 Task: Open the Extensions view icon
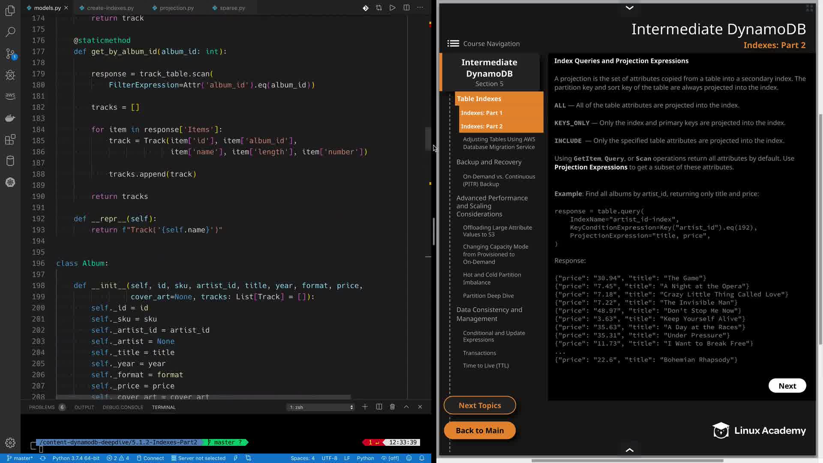[10, 140]
